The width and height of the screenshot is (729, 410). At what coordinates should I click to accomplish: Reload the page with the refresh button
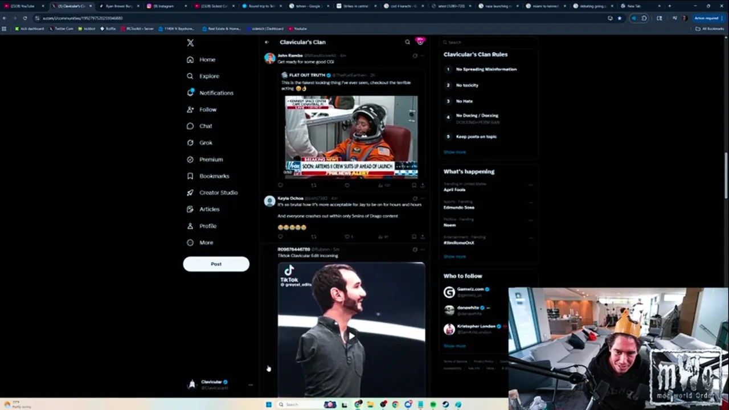[24, 18]
